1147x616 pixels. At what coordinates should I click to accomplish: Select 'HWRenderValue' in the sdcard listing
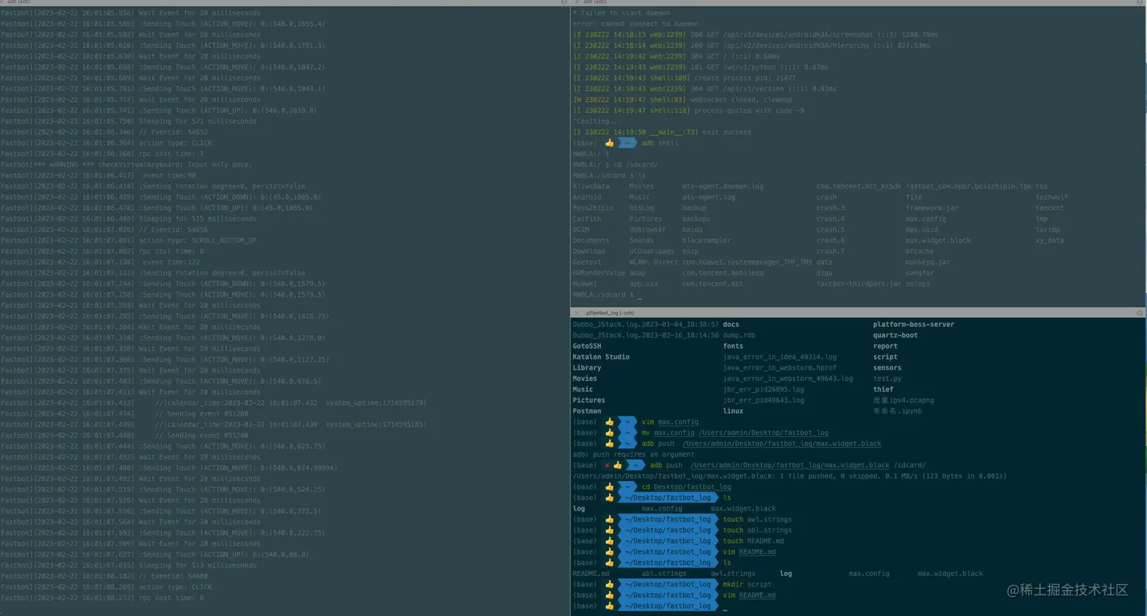coord(599,273)
